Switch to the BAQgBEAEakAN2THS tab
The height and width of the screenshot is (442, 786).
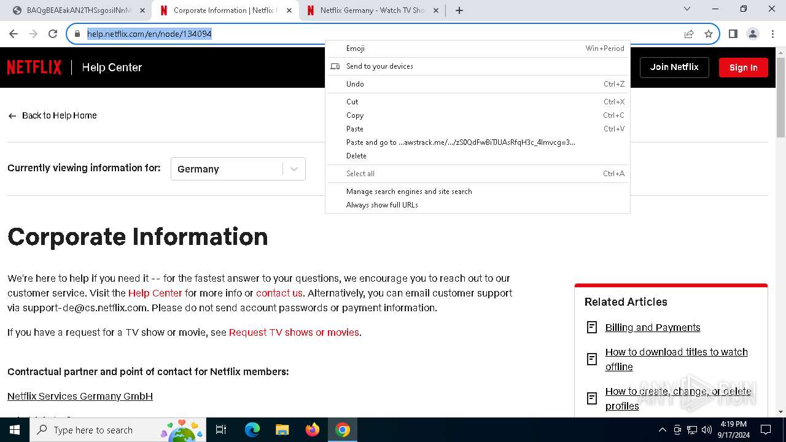click(79, 10)
